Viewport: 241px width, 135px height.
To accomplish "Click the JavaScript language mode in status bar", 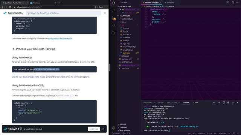I will click(x=222, y=133).
